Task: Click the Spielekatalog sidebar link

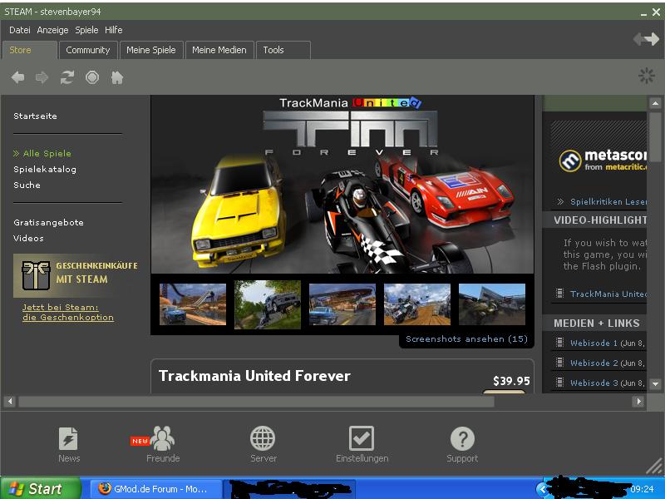Action: pos(45,170)
